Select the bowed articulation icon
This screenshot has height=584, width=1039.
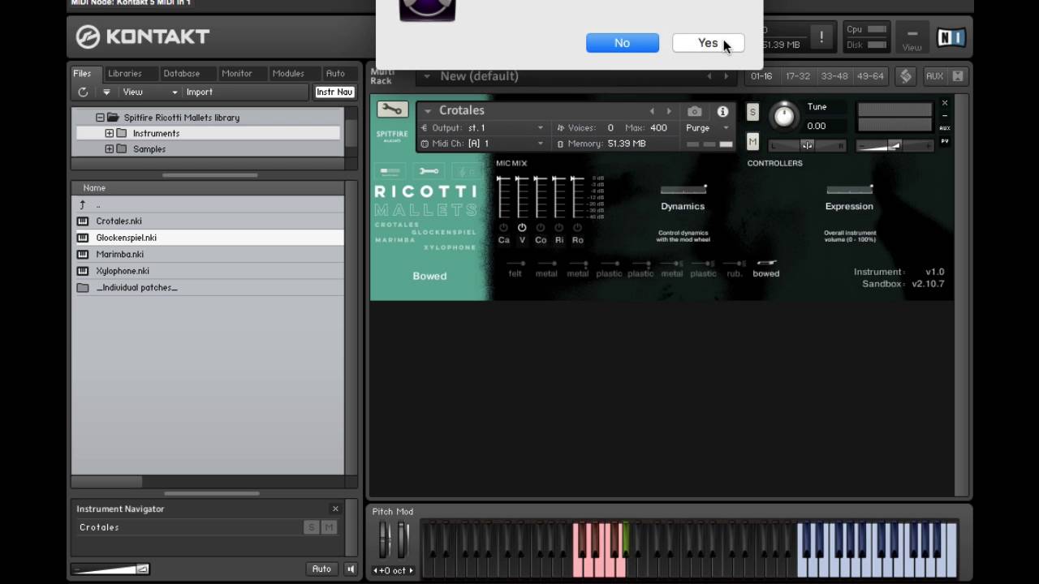pos(765,263)
